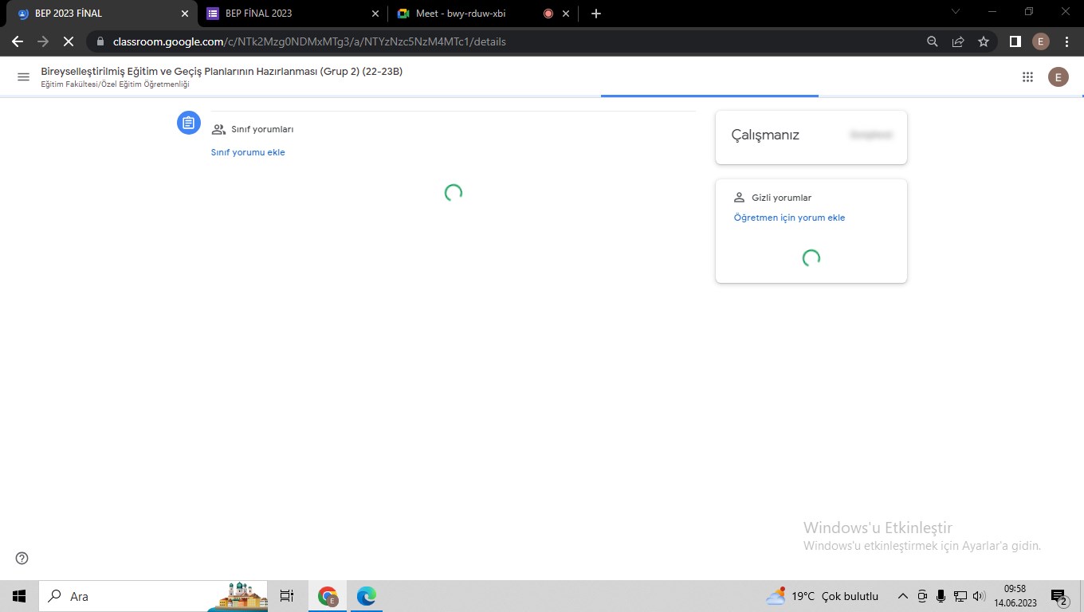Image resolution: width=1084 pixels, height=612 pixels.
Task: Open Microsoft Edge from the taskbar
Action: [x=366, y=596]
